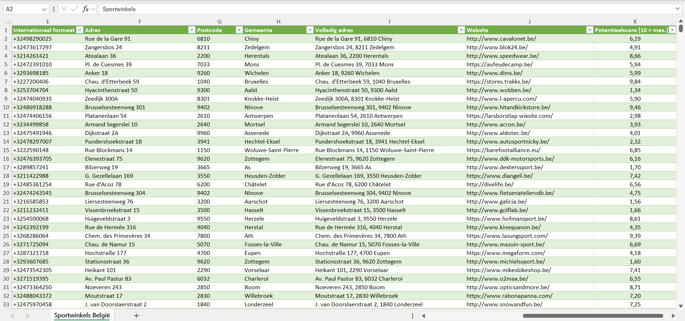This screenshot has height=321, width=685.
Task: Select column H header
Action: [278, 21]
